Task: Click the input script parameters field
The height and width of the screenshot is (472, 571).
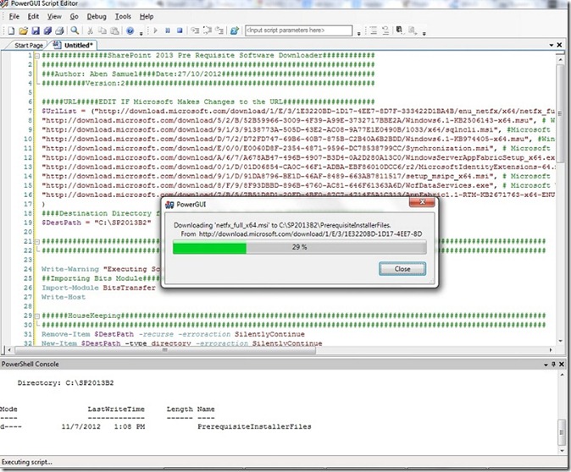Action: pyautogui.click(x=298, y=30)
